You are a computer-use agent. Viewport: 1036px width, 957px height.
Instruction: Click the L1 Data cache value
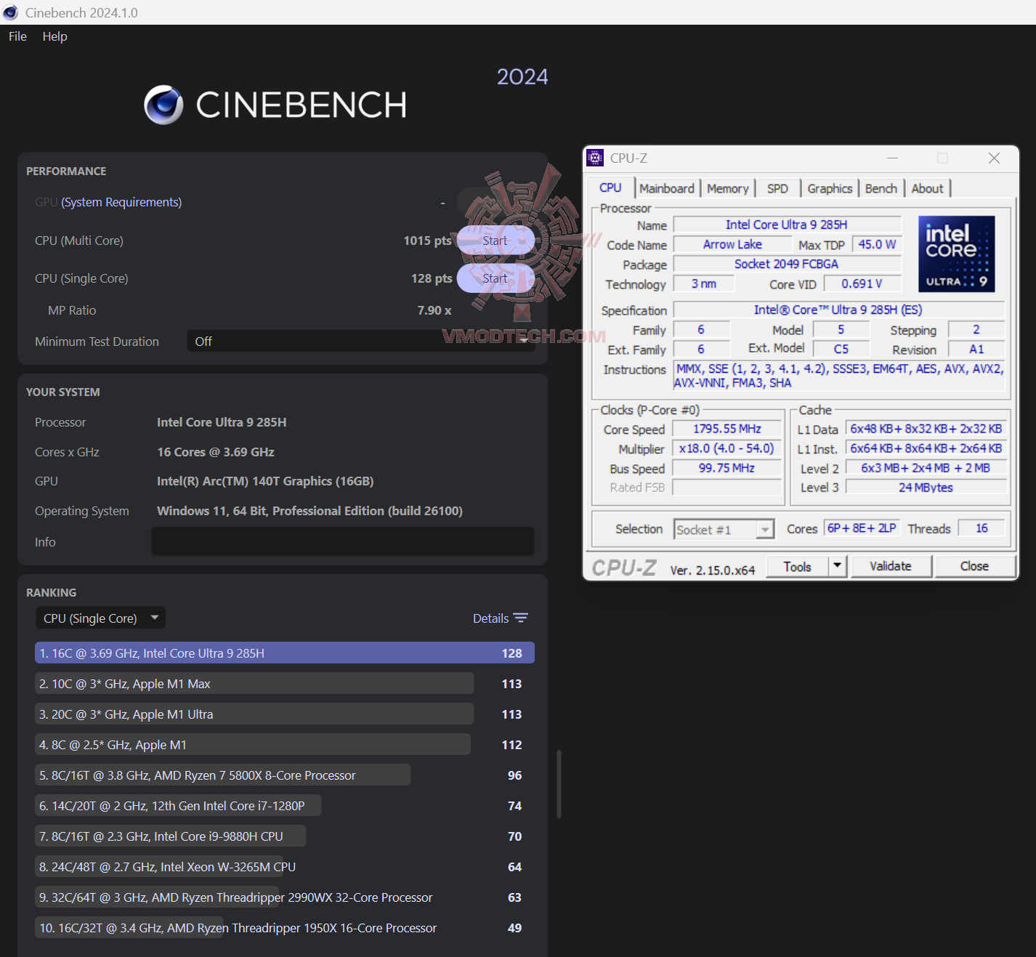(x=926, y=429)
